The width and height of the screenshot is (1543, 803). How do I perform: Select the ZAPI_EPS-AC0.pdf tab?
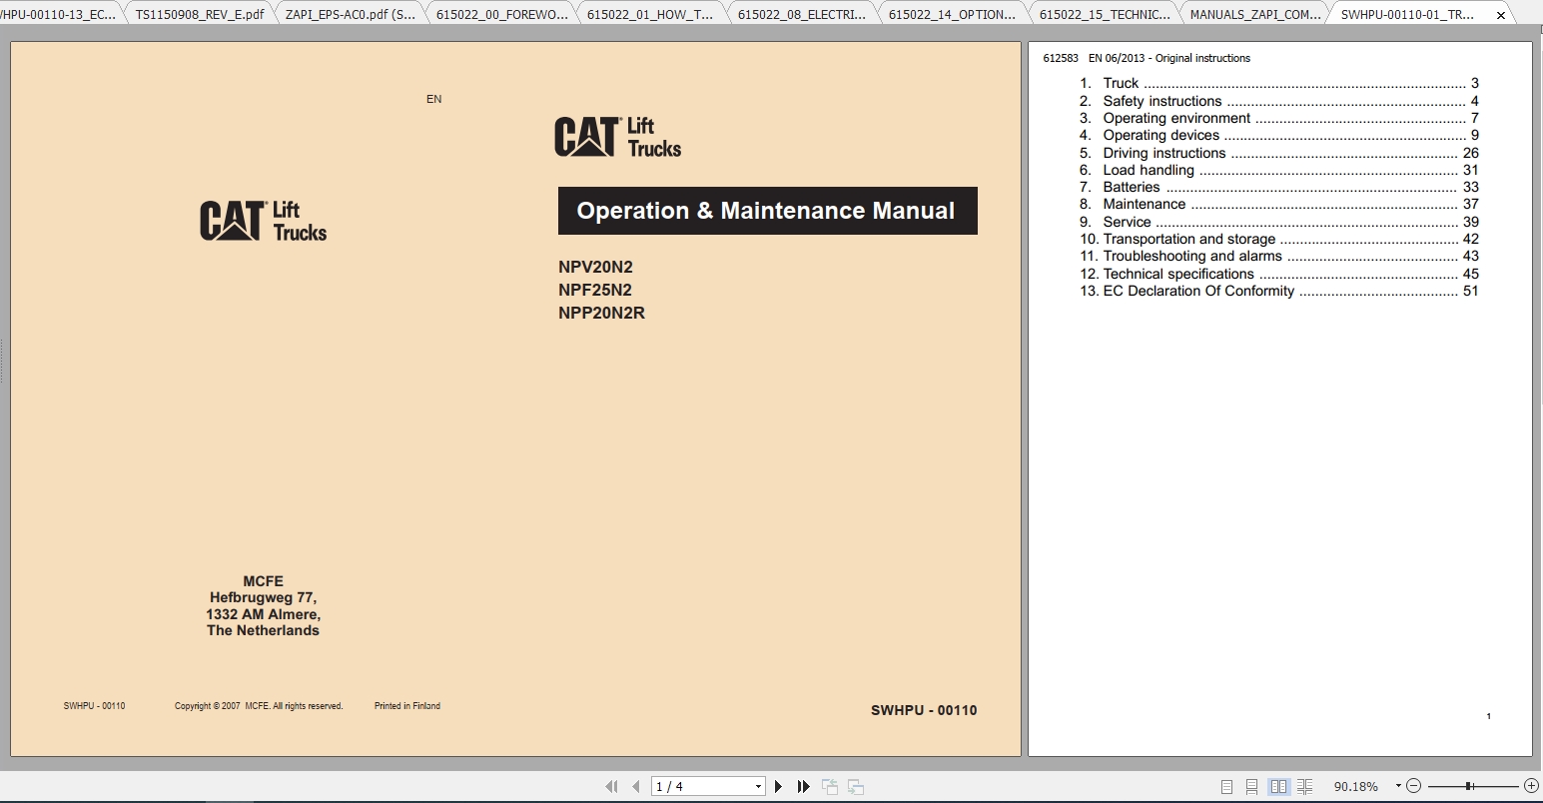tap(351, 14)
